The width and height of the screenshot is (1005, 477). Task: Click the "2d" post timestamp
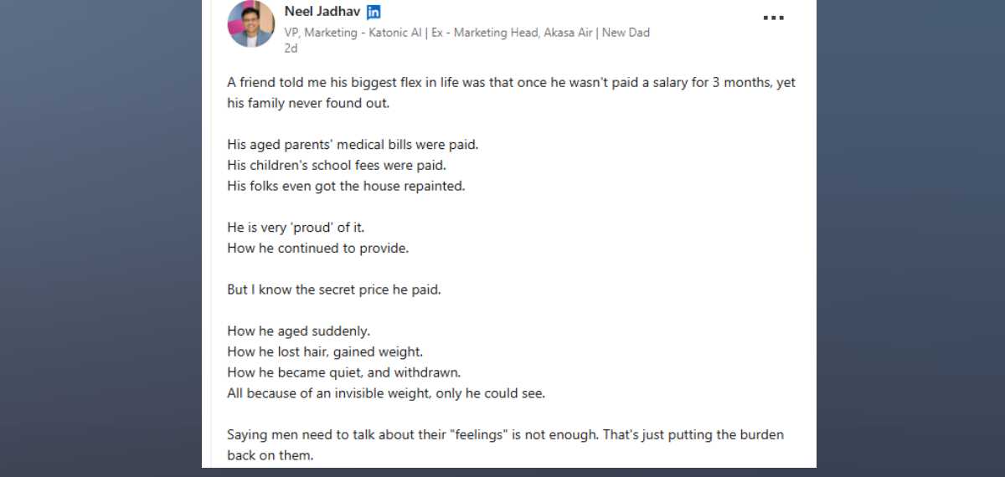(291, 49)
